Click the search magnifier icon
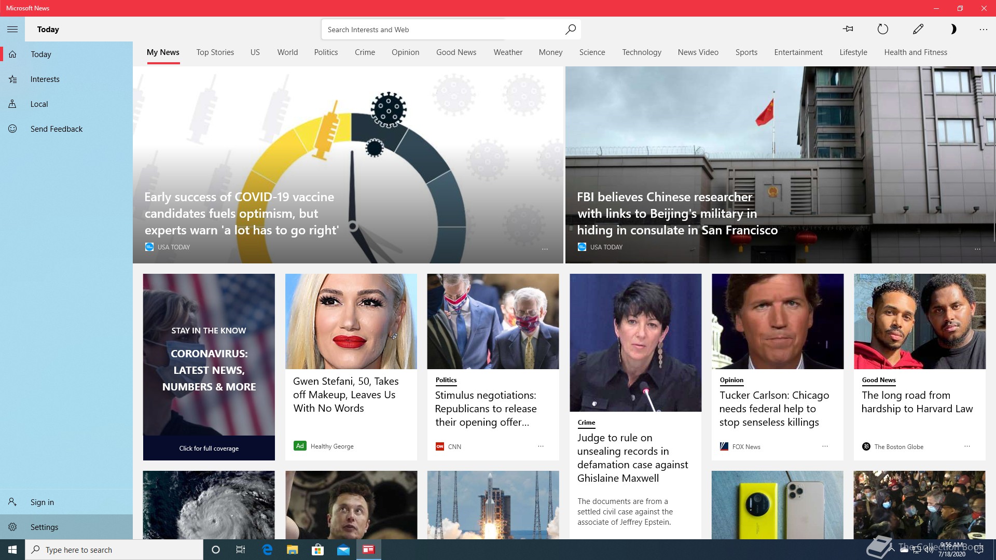This screenshot has width=996, height=560. click(x=570, y=30)
